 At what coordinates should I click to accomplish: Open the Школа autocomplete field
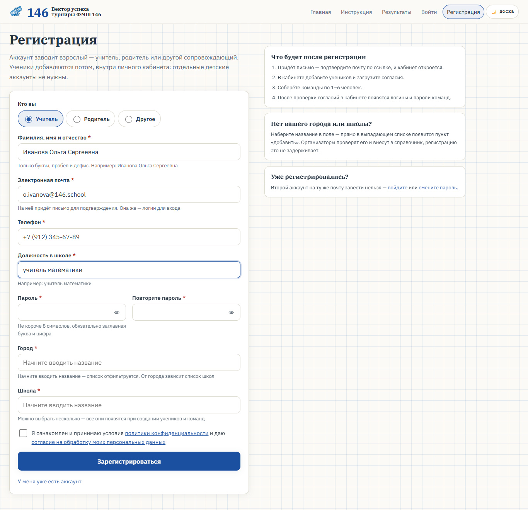pos(129,405)
